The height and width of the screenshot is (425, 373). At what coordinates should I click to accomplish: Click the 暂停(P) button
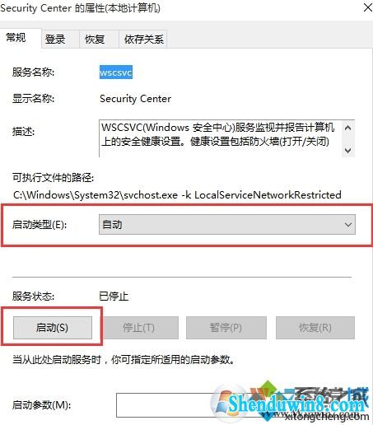coord(226,328)
